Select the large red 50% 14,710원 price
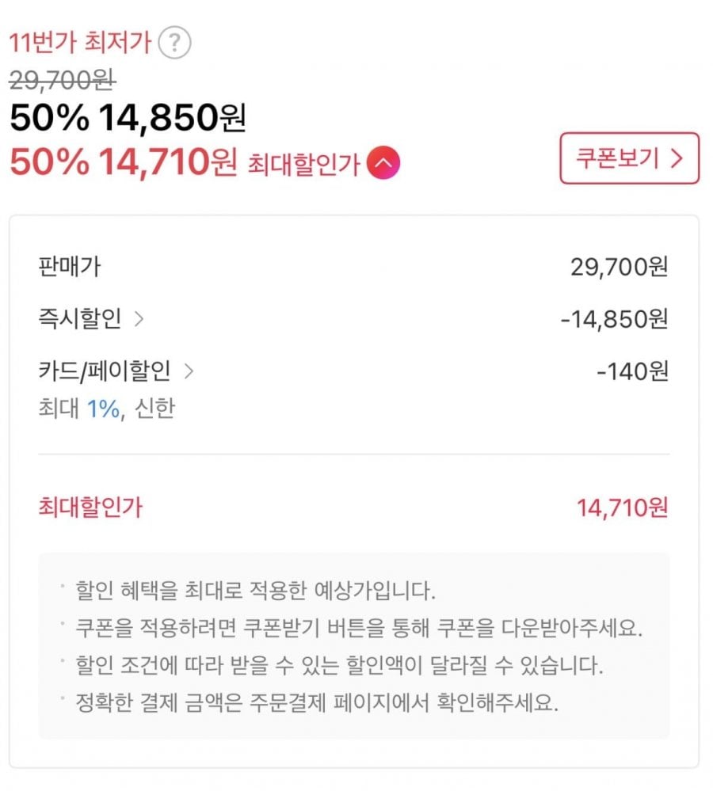Screen dimensions: 713x791 (x=123, y=162)
